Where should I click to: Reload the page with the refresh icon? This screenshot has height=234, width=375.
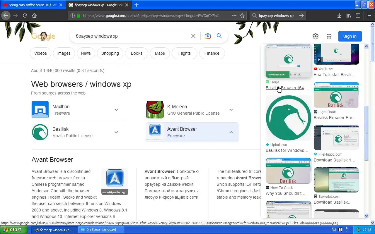(25, 16)
